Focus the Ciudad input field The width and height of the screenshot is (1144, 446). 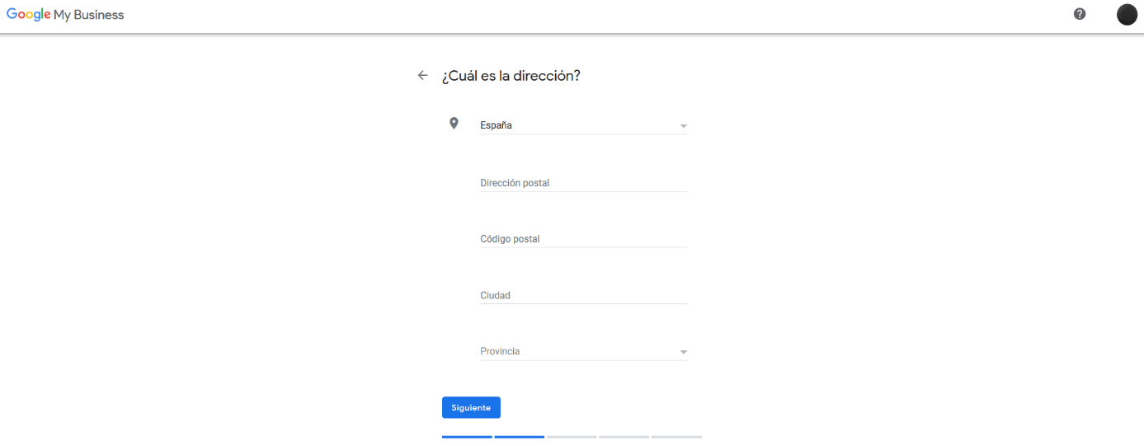point(584,295)
